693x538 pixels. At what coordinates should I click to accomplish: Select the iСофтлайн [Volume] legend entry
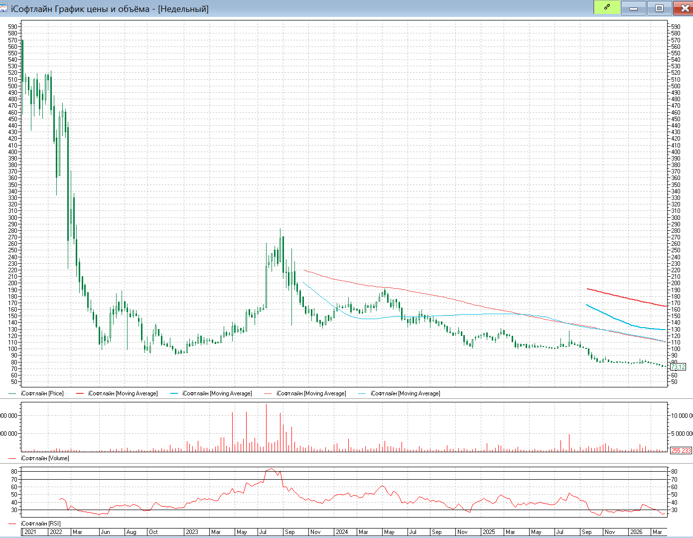(45, 458)
